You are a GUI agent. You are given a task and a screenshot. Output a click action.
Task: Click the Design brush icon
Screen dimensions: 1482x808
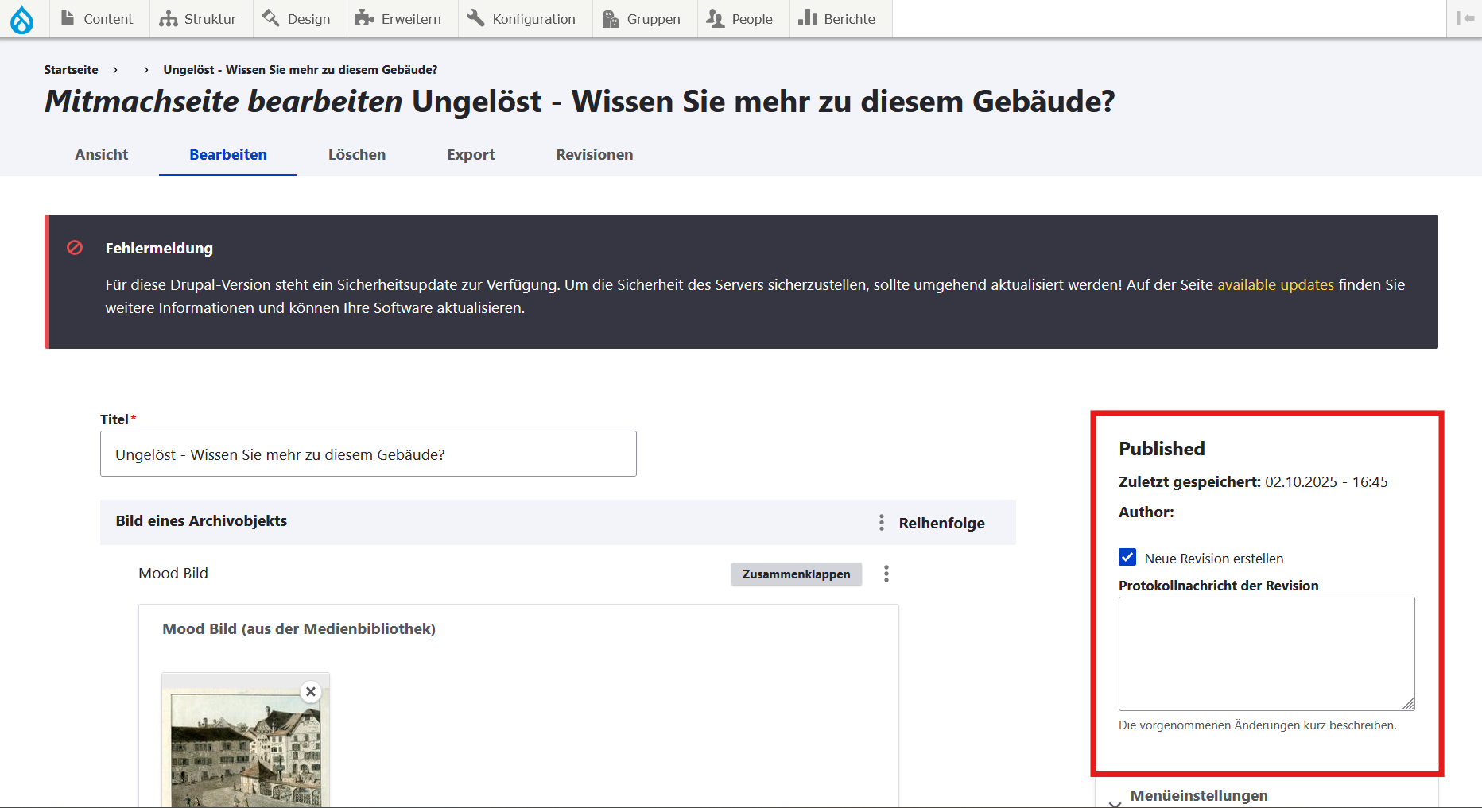[x=271, y=17]
